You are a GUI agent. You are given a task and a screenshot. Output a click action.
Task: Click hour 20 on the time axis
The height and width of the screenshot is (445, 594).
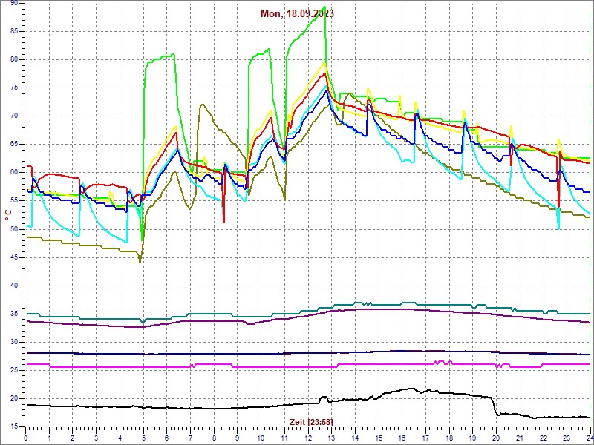click(x=496, y=438)
